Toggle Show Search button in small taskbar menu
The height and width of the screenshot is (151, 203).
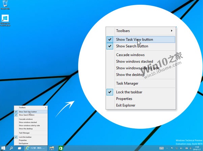click(x=31, y=115)
